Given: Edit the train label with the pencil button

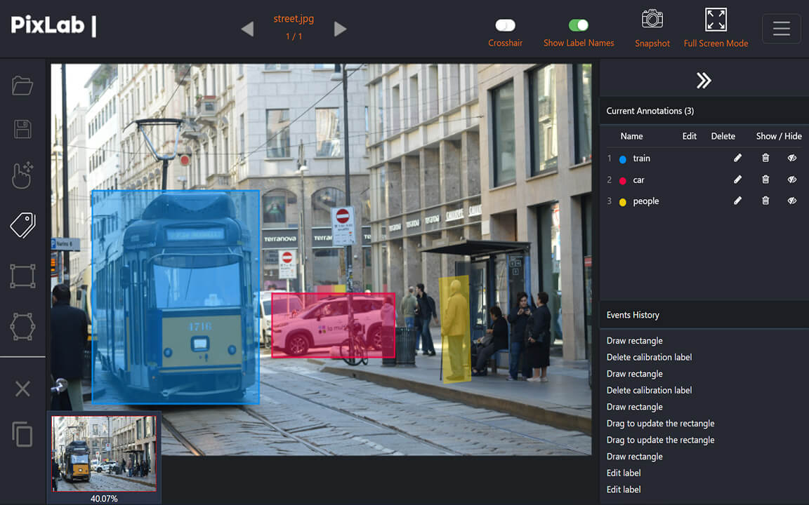Looking at the screenshot, I should 737,158.
